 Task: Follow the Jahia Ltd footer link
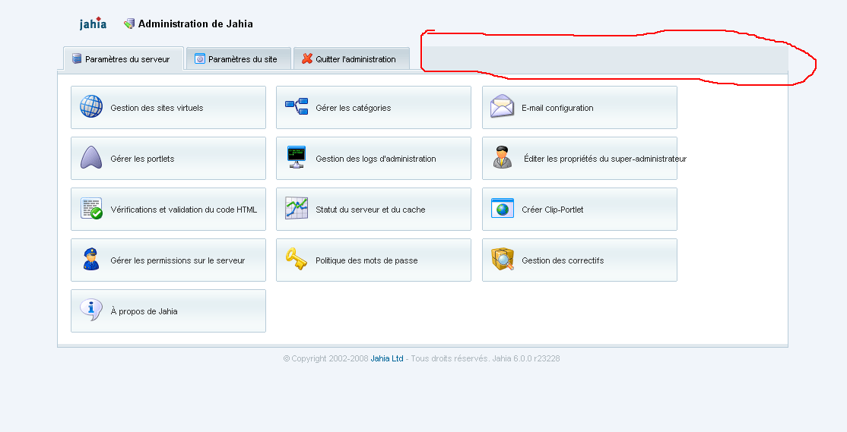387,358
